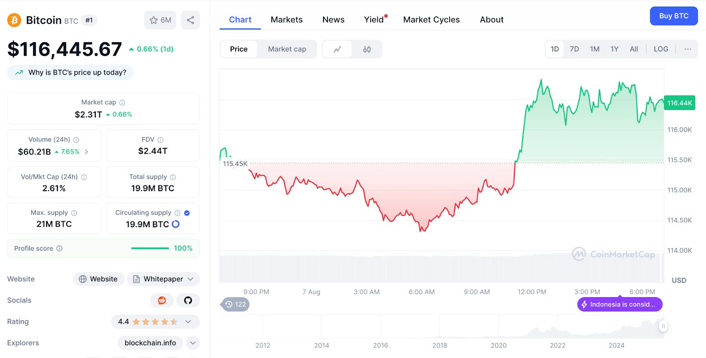Open the Yield tab
Viewport: 706px width, 358px height.
point(374,20)
